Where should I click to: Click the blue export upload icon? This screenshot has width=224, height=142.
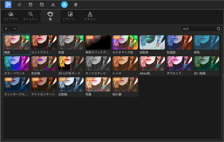click(65, 4)
